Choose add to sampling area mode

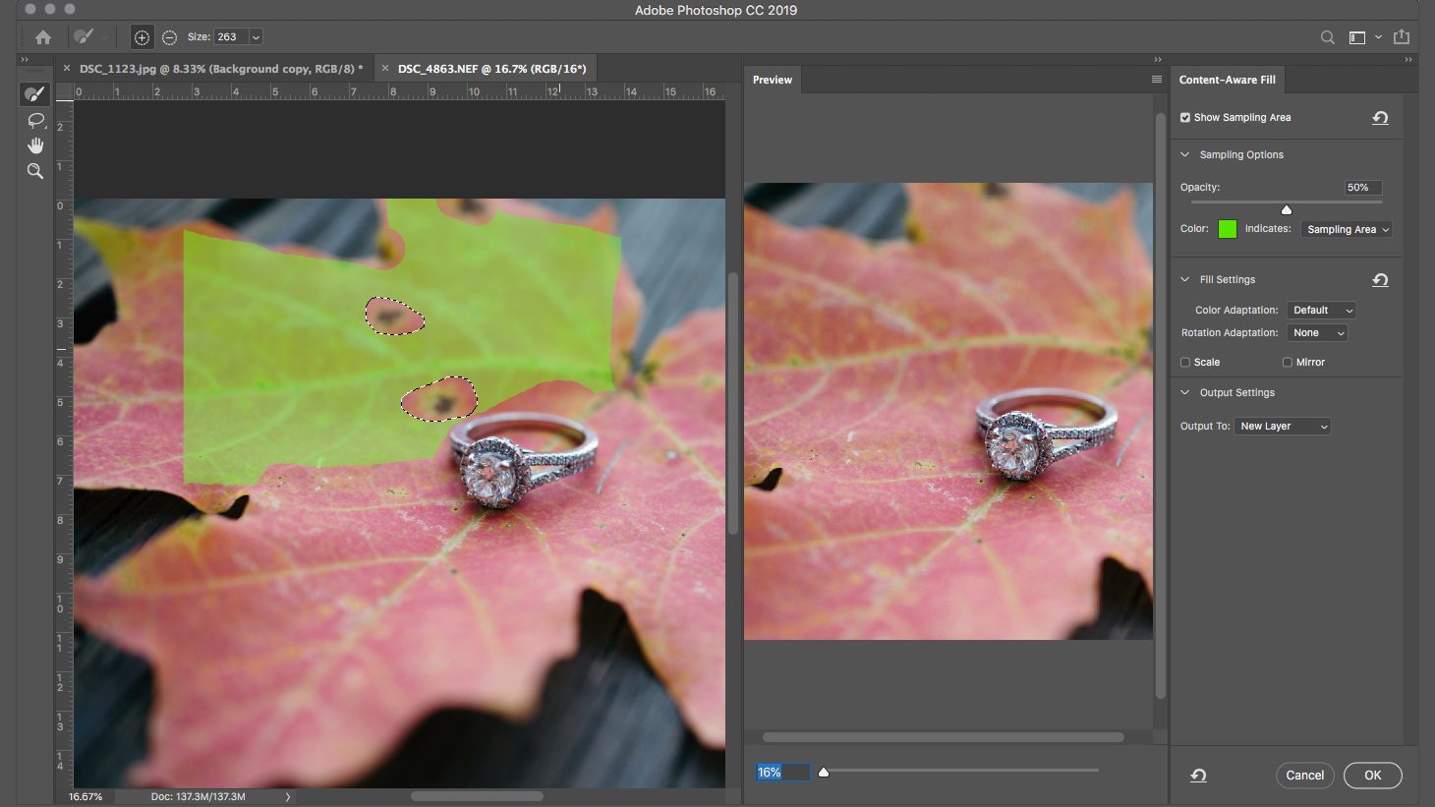(142, 37)
